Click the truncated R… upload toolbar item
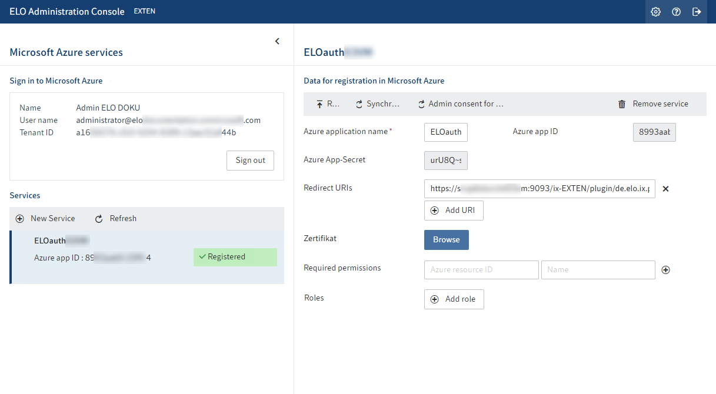The width and height of the screenshot is (716, 394). (328, 104)
